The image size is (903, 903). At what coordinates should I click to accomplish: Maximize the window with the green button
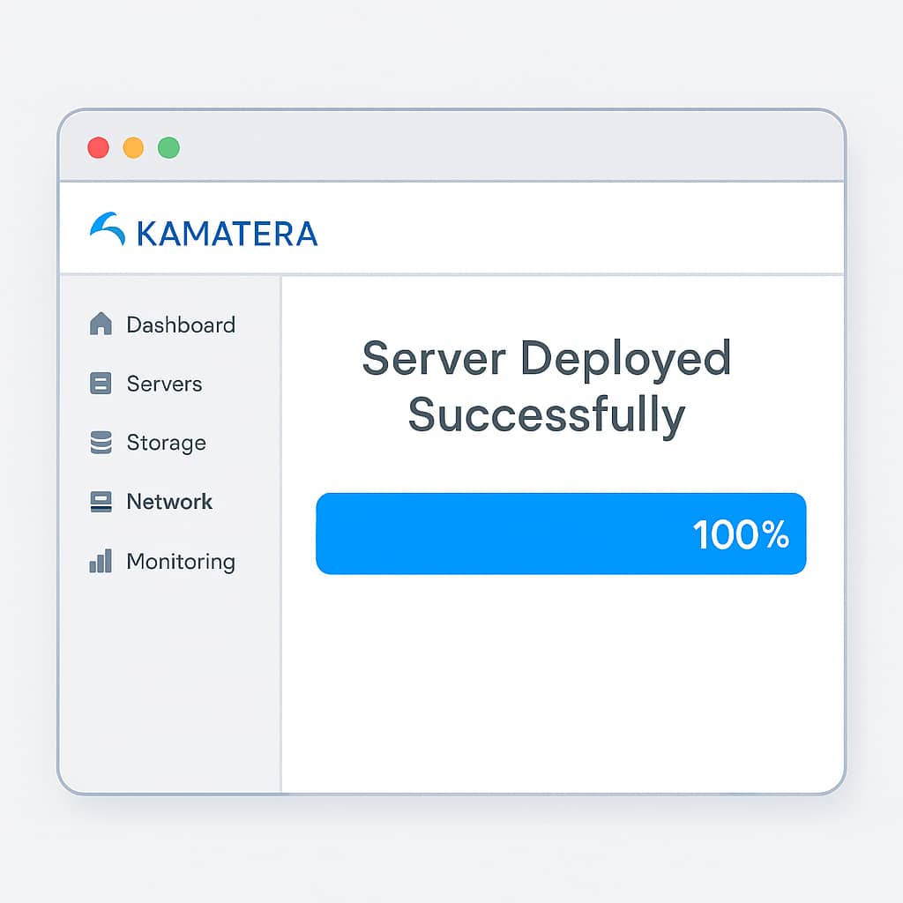[x=168, y=147]
